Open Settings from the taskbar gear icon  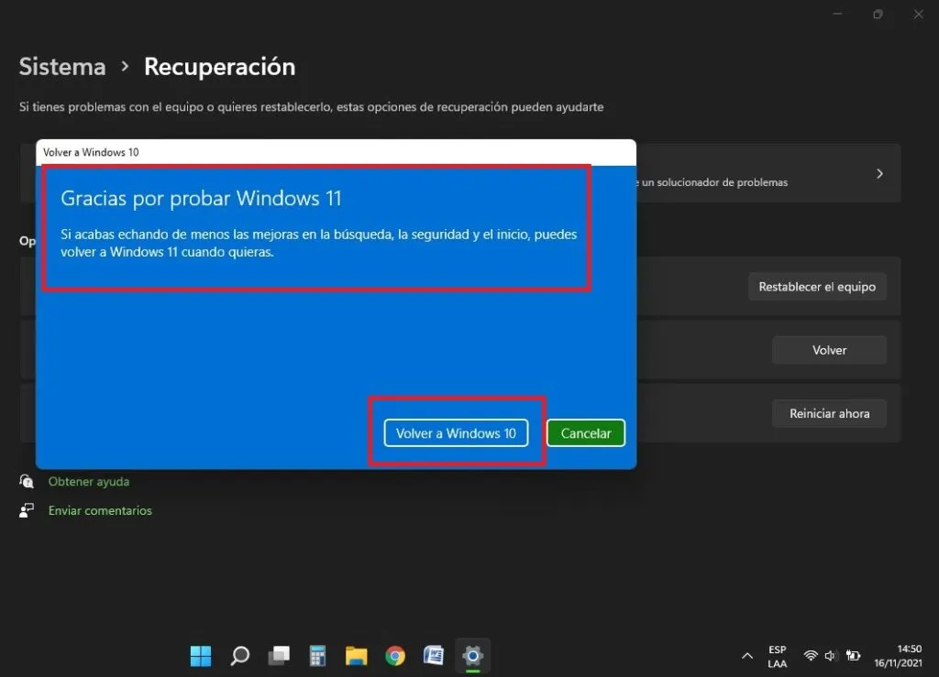point(472,656)
